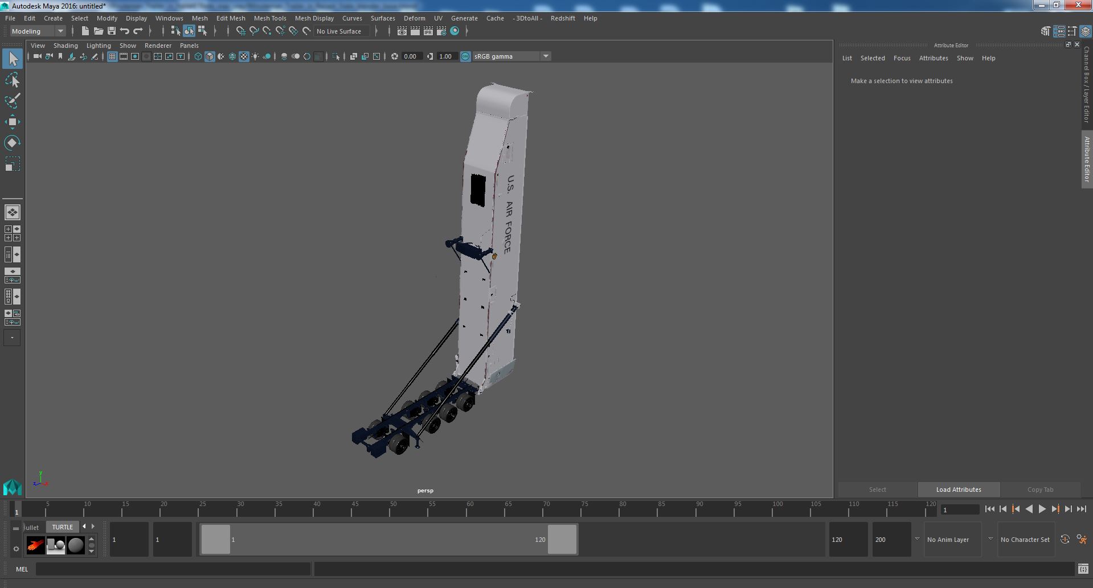This screenshot has height=588, width=1093.
Task: Go to the start of playback range
Action: click(x=990, y=509)
